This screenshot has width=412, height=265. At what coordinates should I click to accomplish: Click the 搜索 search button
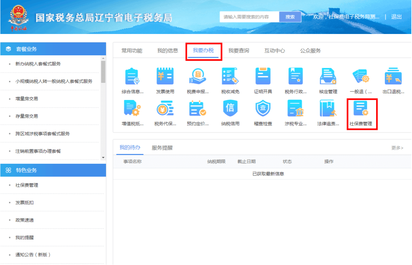pyautogui.click(x=290, y=17)
